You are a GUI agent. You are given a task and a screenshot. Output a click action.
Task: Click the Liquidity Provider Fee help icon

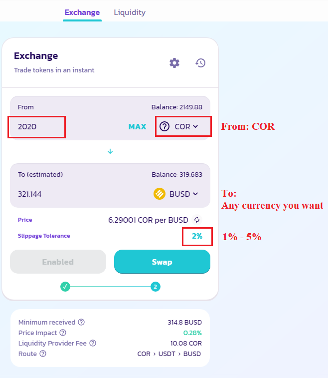93,343
